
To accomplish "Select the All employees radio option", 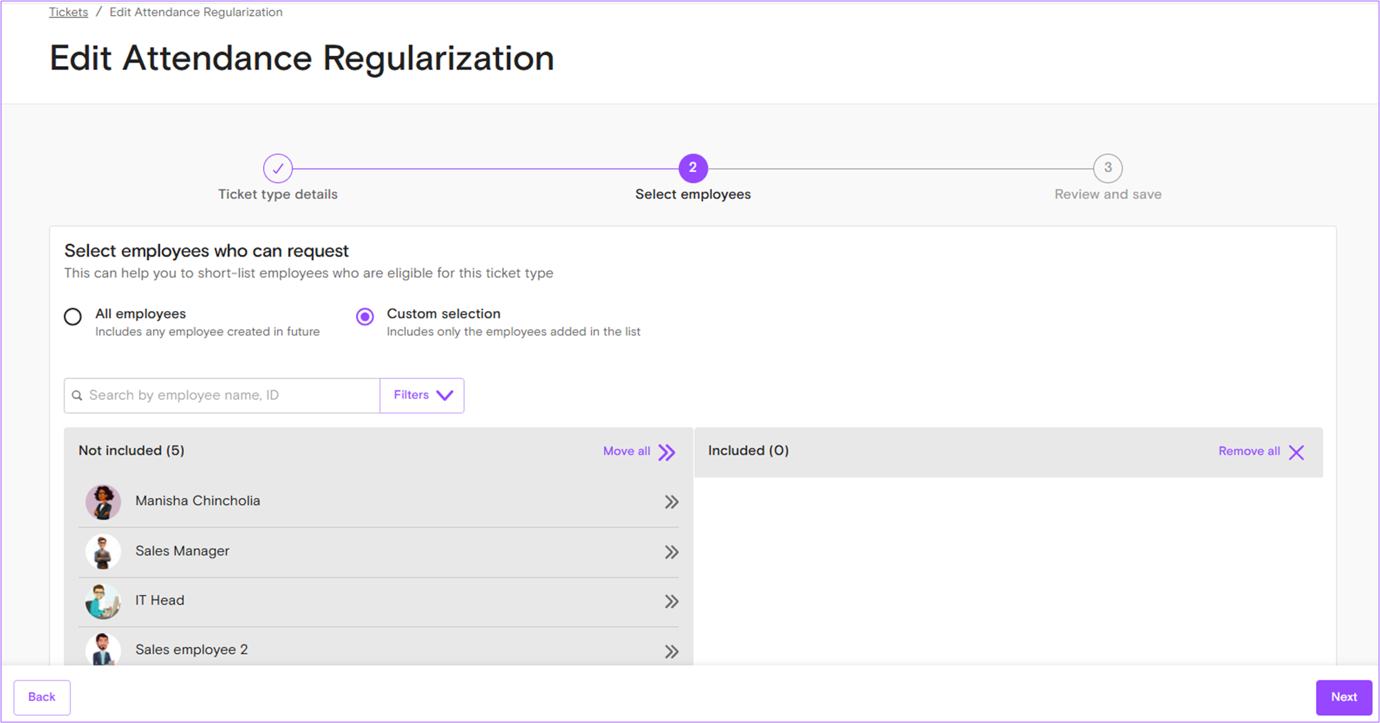I will pos(73,316).
